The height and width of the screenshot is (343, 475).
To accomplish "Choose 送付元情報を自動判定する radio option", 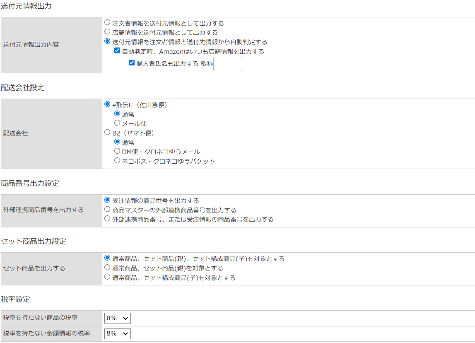I will 108,41.
